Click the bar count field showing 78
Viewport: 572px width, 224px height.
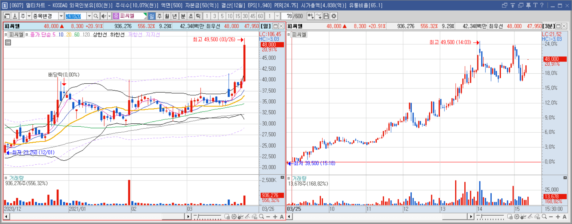287,16
